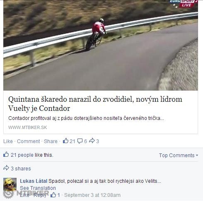Viewport: 203px width, 201px height.
Task: Click the Top Comments dropdown arrow
Action: coord(197,156)
